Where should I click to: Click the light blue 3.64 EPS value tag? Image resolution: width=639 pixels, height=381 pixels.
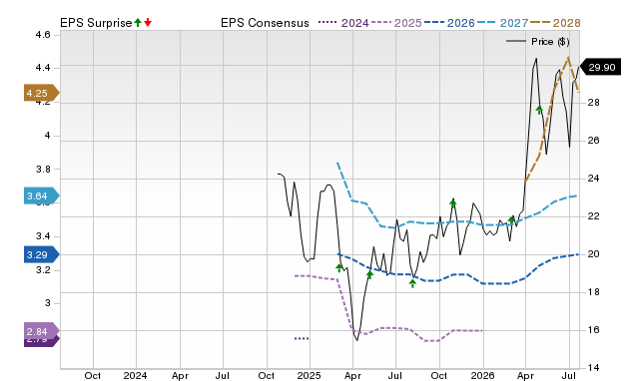(x=42, y=195)
